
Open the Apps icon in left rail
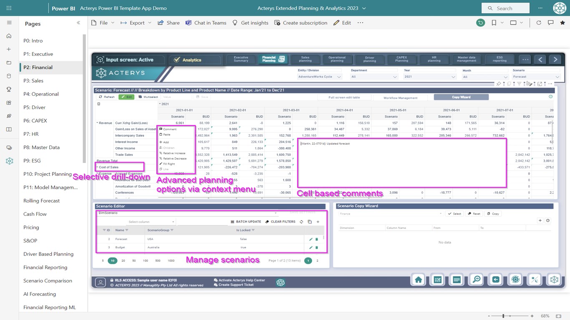(x=9, y=102)
